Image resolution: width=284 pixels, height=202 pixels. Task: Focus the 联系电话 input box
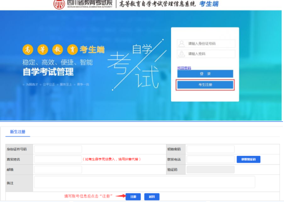[211, 159]
